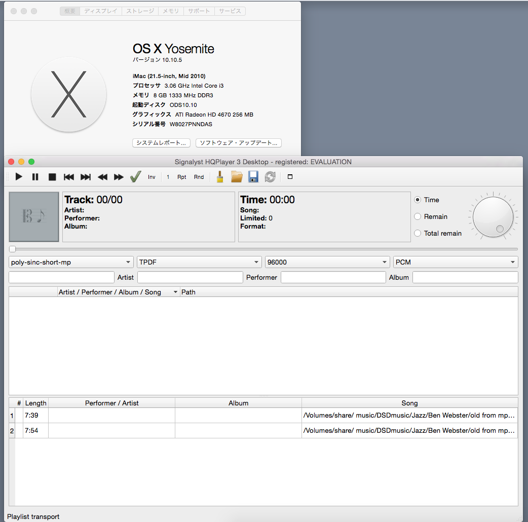
Task: Click the Length column header
Action: point(35,403)
